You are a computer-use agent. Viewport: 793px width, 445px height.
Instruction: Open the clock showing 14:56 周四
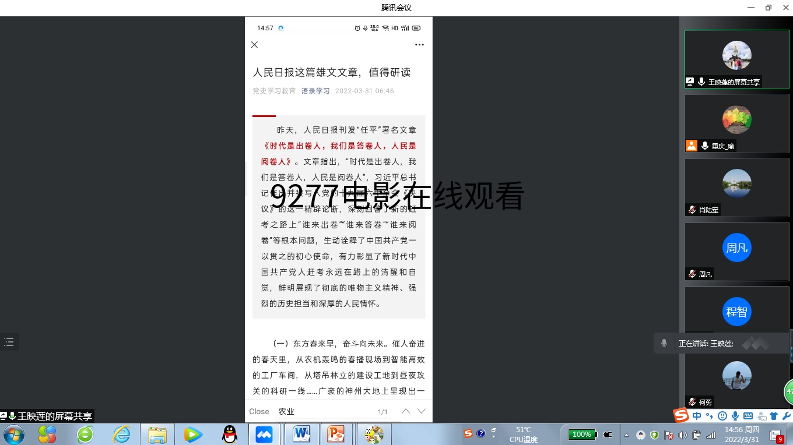point(742,435)
